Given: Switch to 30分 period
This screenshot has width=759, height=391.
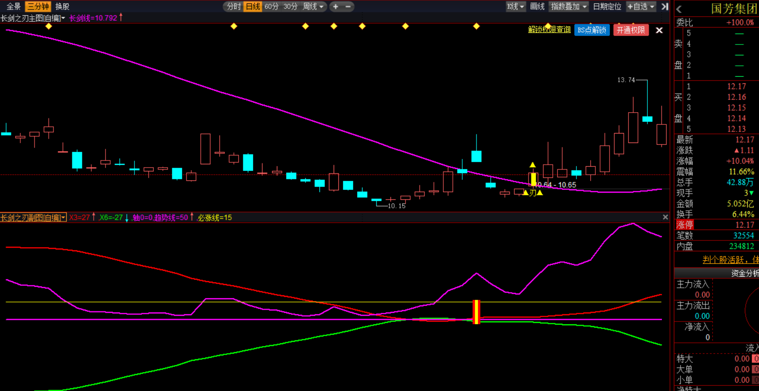Looking at the screenshot, I should (x=291, y=7).
